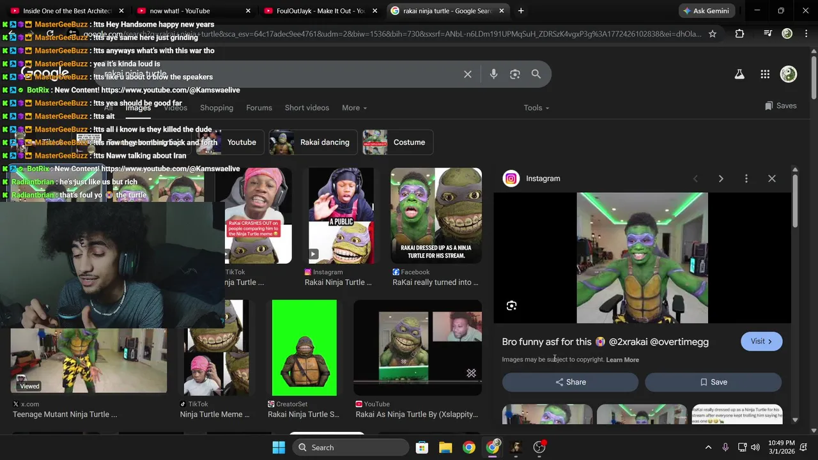Viewport: 818px width, 460px height.
Task: Click the Visit button
Action: click(761, 341)
